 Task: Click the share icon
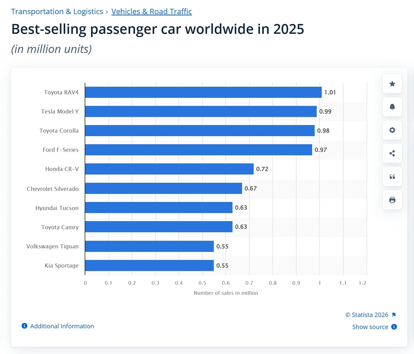click(392, 153)
